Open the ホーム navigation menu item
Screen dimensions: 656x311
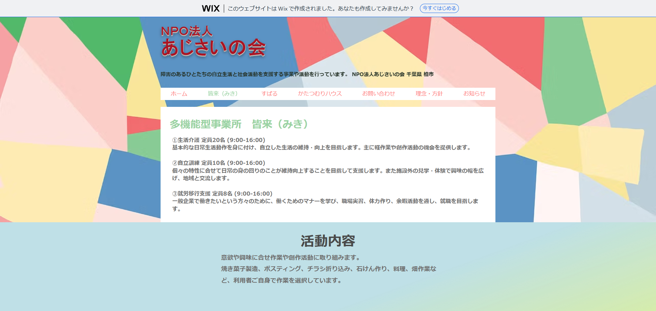[179, 94]
